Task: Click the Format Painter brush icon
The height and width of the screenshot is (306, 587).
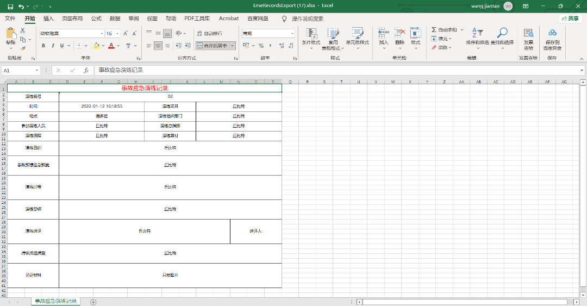Action: pyautogui.click(x=23, y=48)
